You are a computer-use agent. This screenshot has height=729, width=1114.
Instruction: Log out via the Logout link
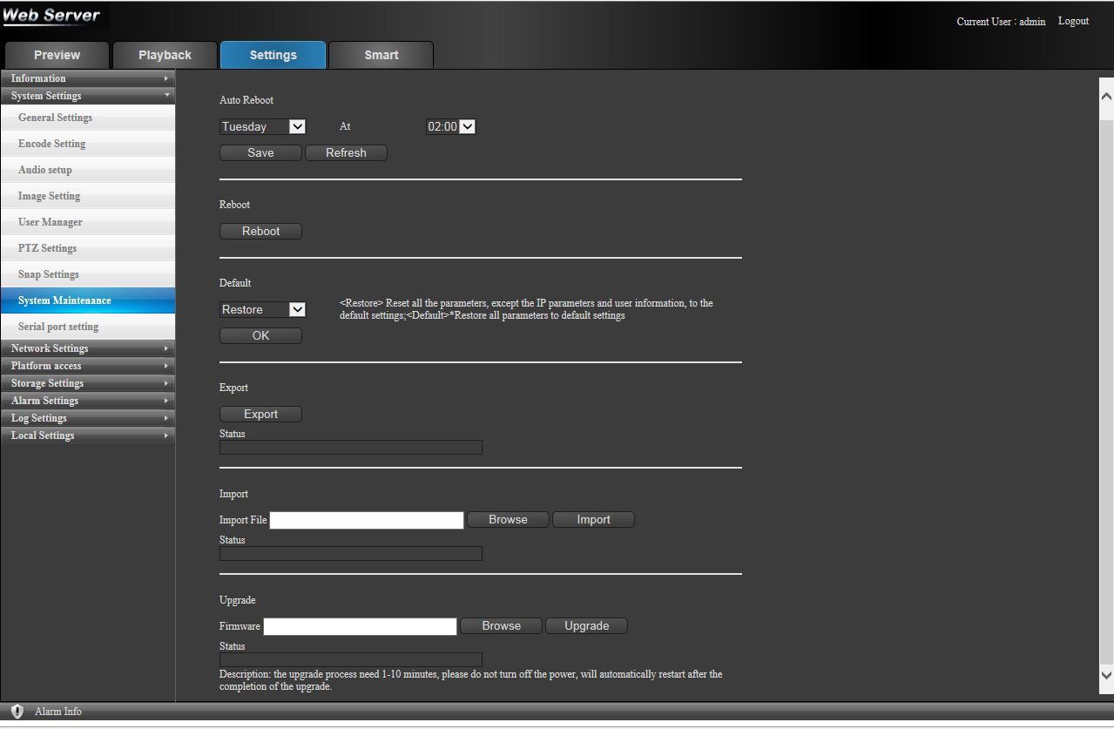click(x=1073, y=21)
